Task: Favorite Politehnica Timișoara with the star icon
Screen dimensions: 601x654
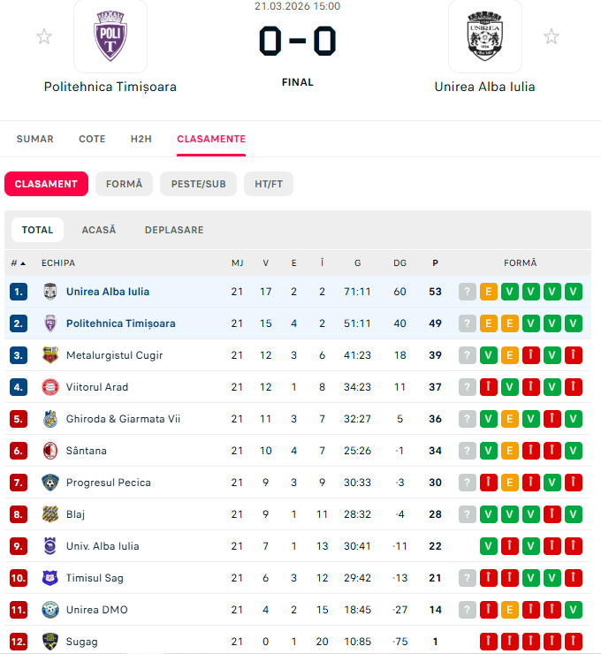Action: (x=44, y=36)
